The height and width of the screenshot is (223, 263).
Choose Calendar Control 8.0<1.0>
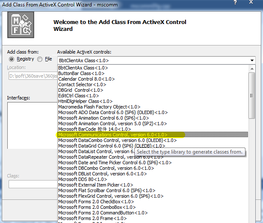[153, 79]
